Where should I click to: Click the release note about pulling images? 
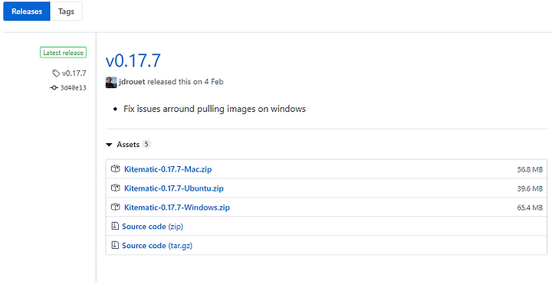pyautogui.click(x=215, y=109)
